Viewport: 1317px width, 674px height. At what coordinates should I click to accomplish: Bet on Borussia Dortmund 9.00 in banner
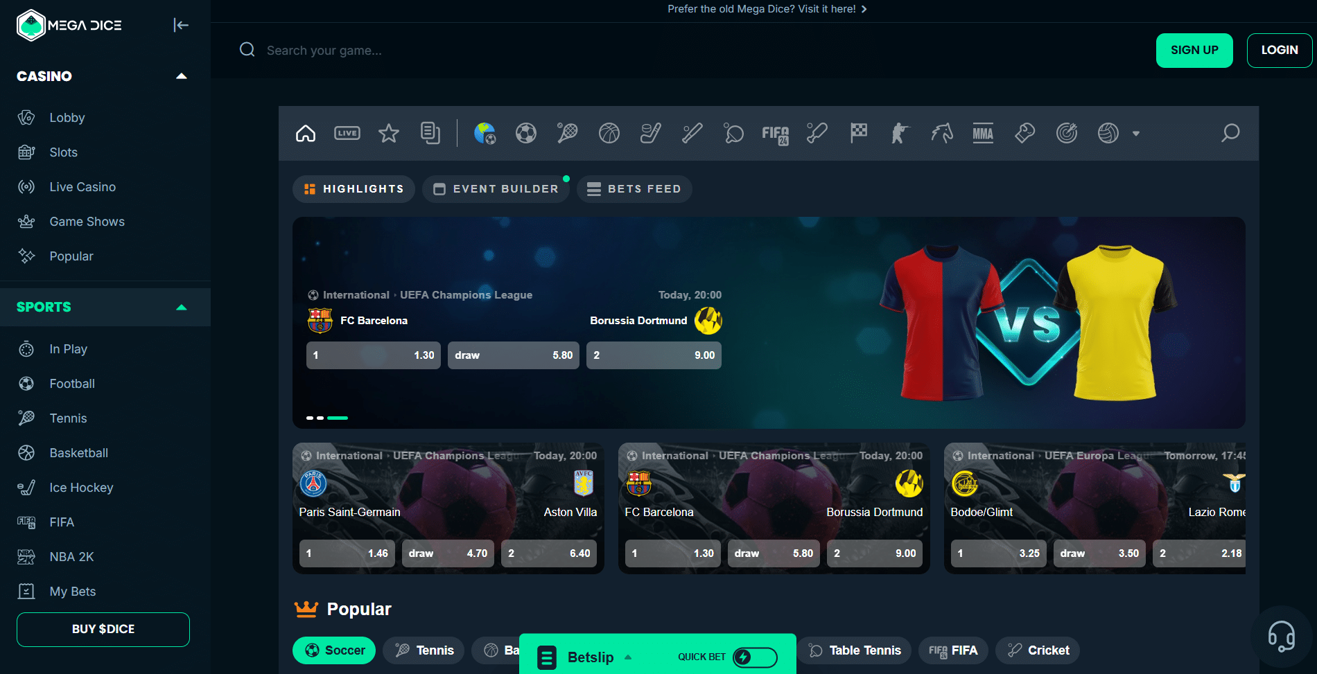(654, 355)
